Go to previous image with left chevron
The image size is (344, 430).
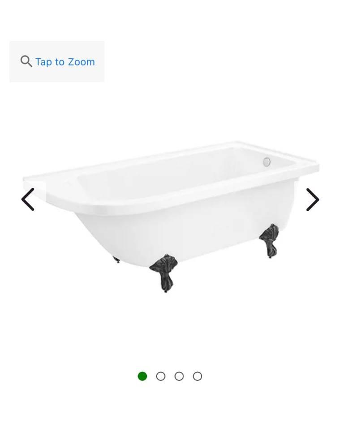(28, 200)
